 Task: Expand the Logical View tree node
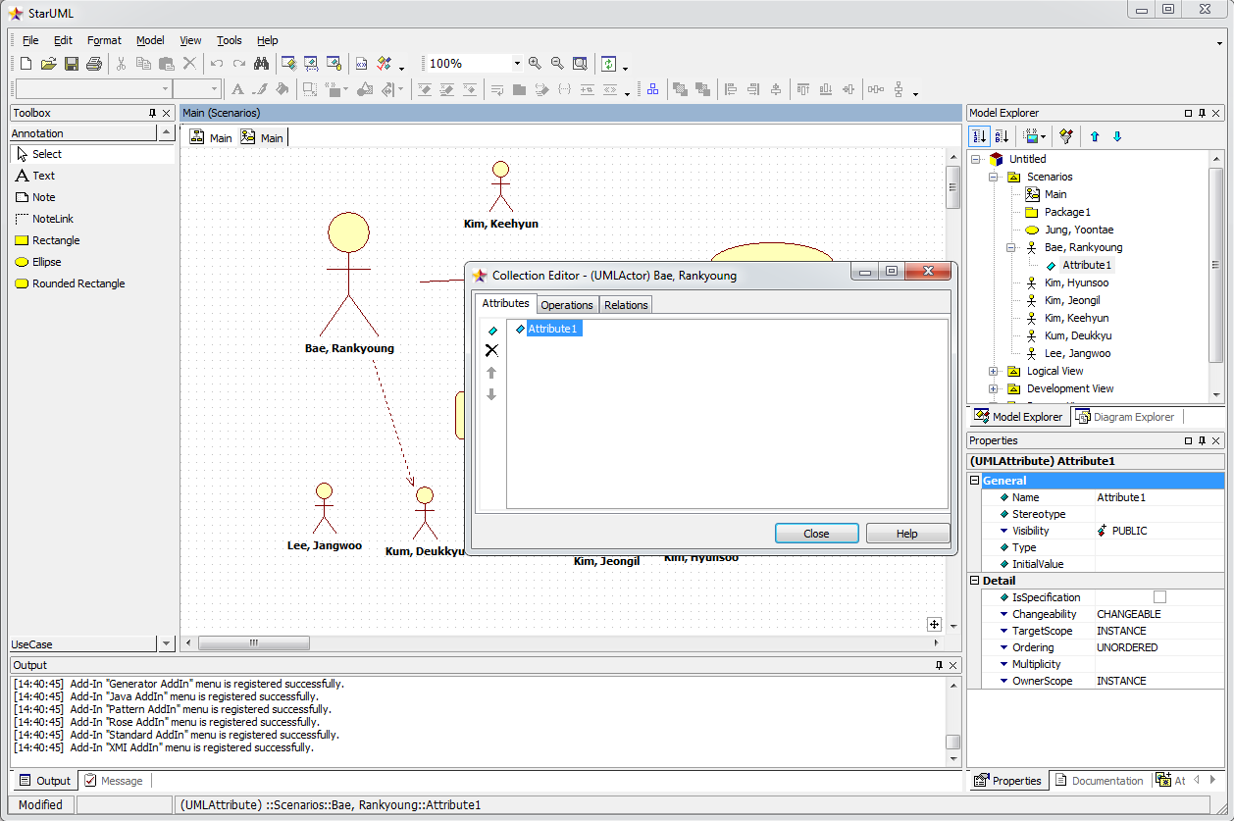point(993,372)
